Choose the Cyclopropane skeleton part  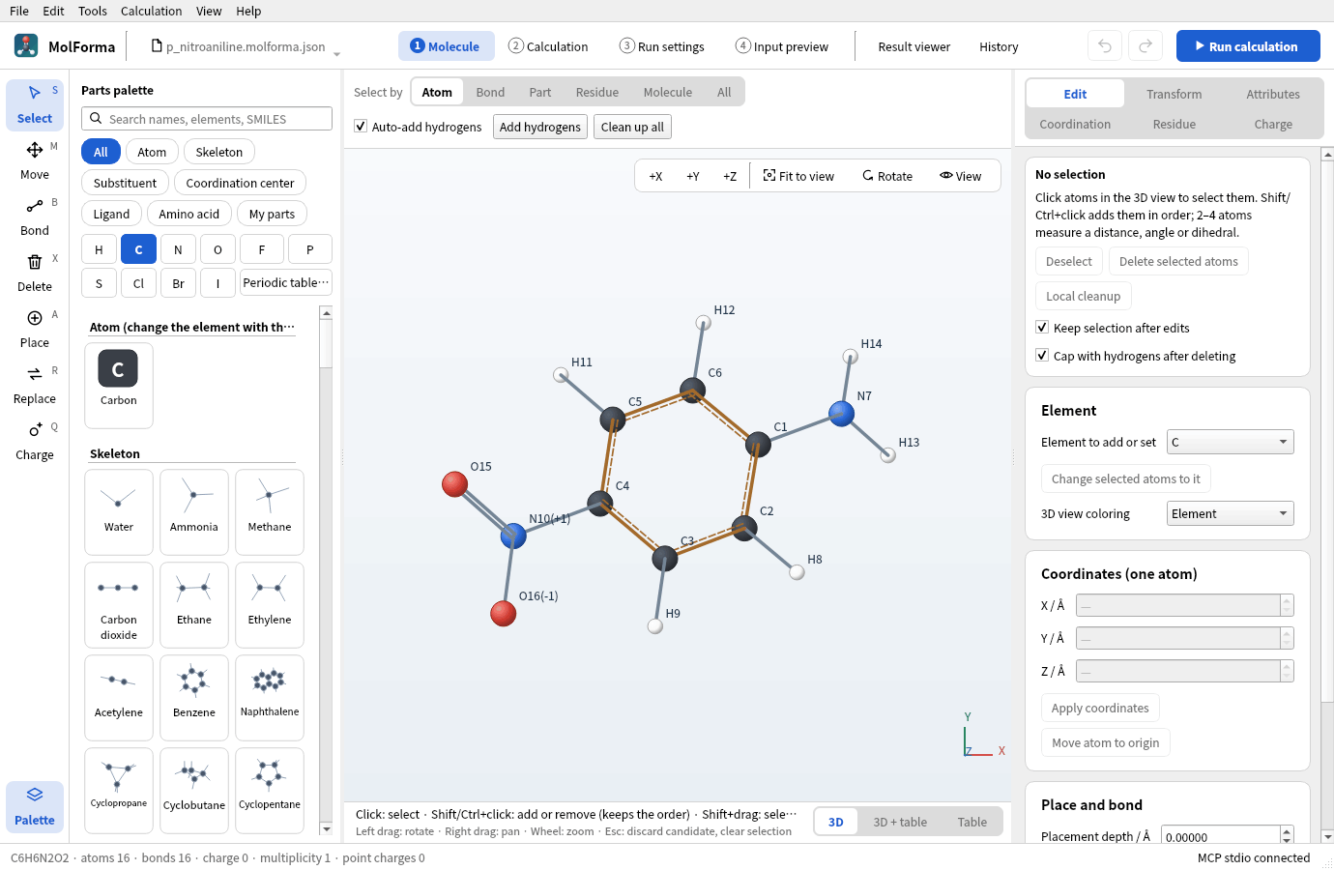pos(119,791)
